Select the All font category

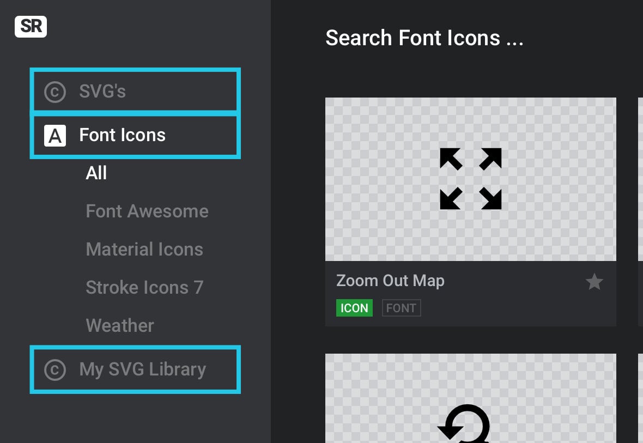[96, 173]
